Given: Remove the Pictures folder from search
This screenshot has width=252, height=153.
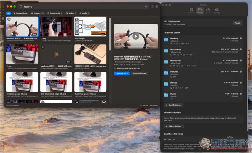Looking at the screenshot, I should (x=241, y=72).
